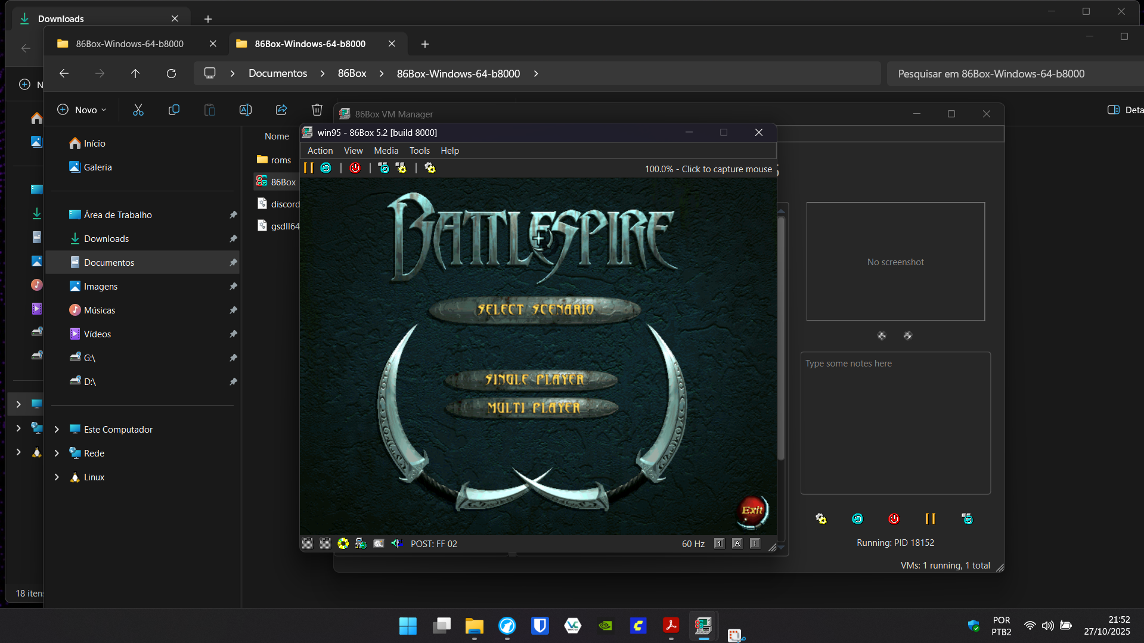Open emulator settings via the gear icon in the win95 toolbar
Screen dimensions: 1144x643
[430, 168]
